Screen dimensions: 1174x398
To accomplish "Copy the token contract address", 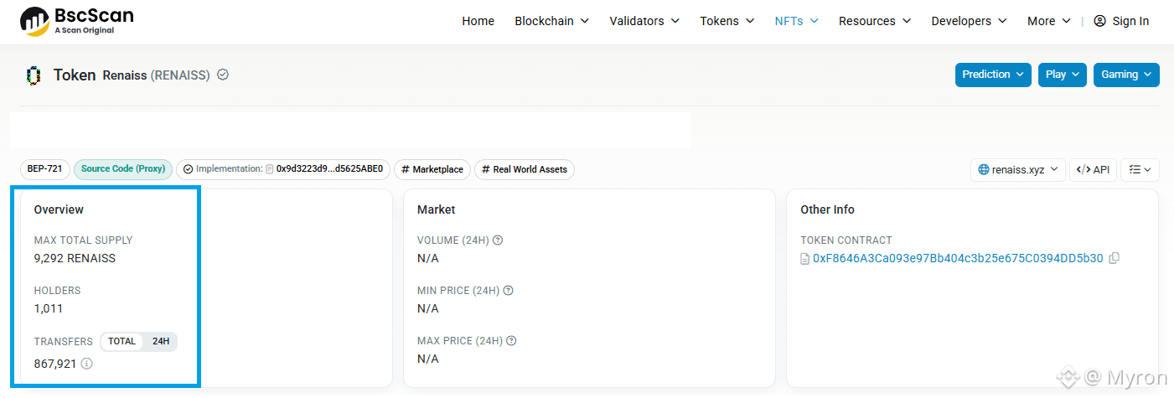I will click(x=1114, y=258).
